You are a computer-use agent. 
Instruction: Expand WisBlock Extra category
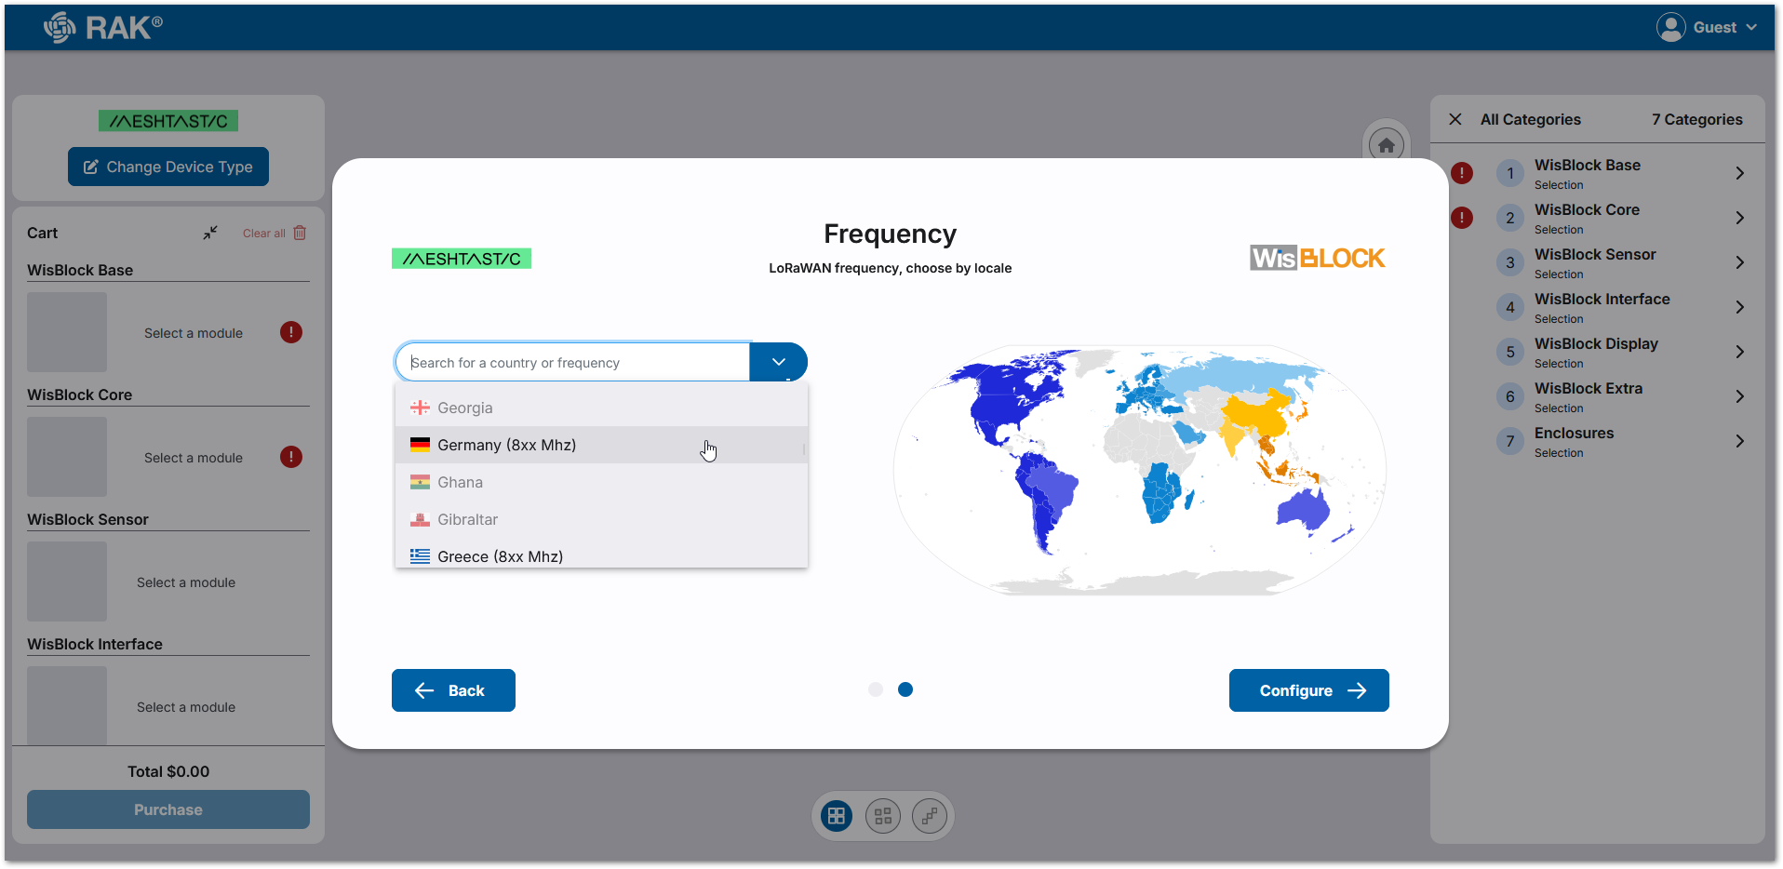click(x=1739, y=396)
